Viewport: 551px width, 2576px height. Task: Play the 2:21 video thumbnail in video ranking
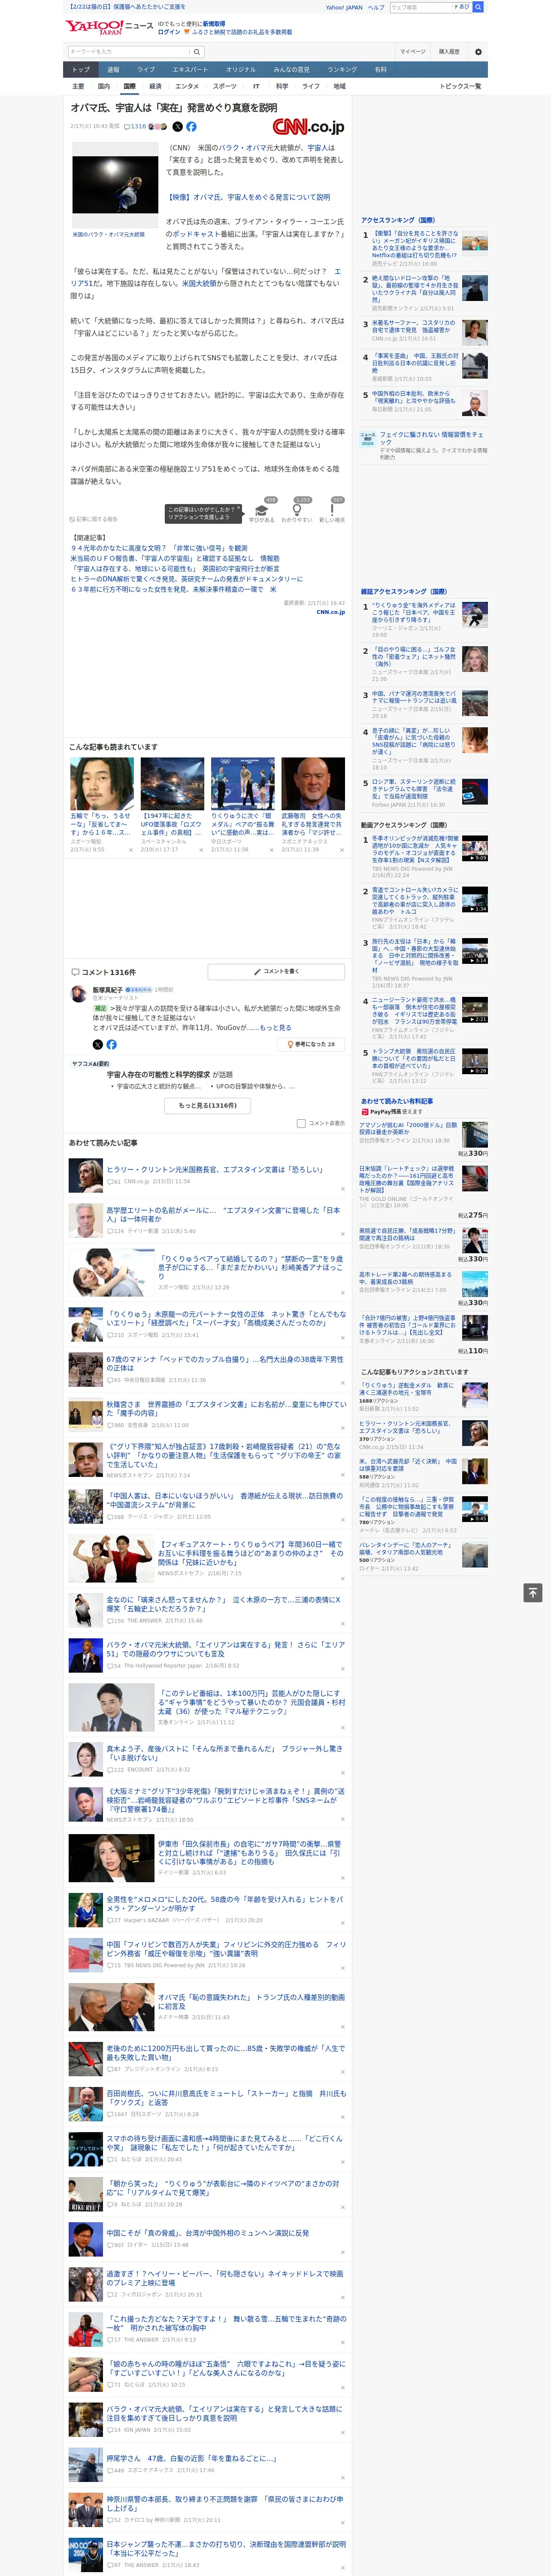coord(475,1009)
